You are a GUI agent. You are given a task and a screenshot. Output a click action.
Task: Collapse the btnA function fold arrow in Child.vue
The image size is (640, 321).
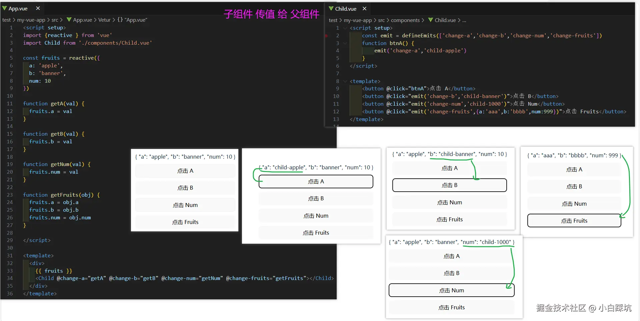tap(345, 43)
